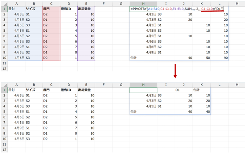
Task: Click '合計' column label cell K1 in lower sheet
Action: (x=202, y=90)
